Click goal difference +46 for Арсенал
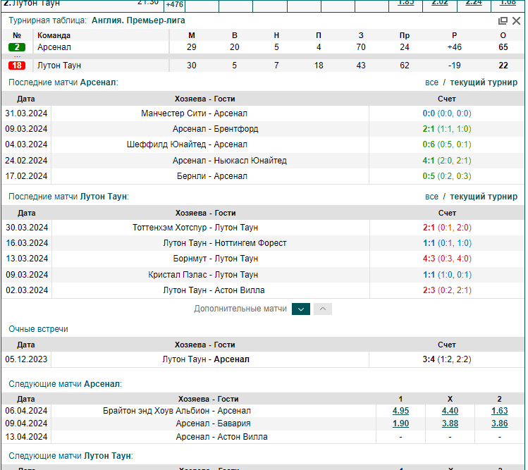Screen dimensions: 528x470 click(454, 47)
